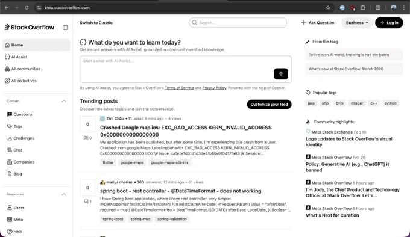The height and width of the screenshot is (237, 410).
Task: Open answers count icon on spring boot post
Action: [x=87, y=202]
